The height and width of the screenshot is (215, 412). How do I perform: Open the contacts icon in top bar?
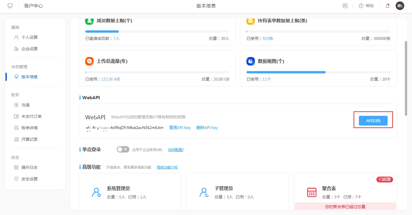pyautogui.click(x=345, y=6)
